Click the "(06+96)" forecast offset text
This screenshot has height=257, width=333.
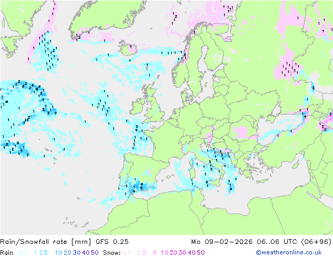click(316, 242)
